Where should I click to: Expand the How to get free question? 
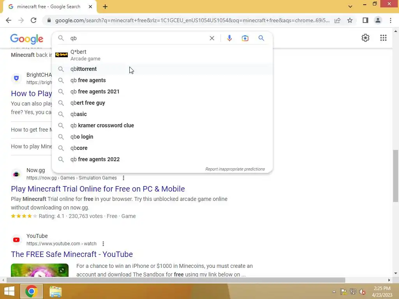click(x=31, y=130)
